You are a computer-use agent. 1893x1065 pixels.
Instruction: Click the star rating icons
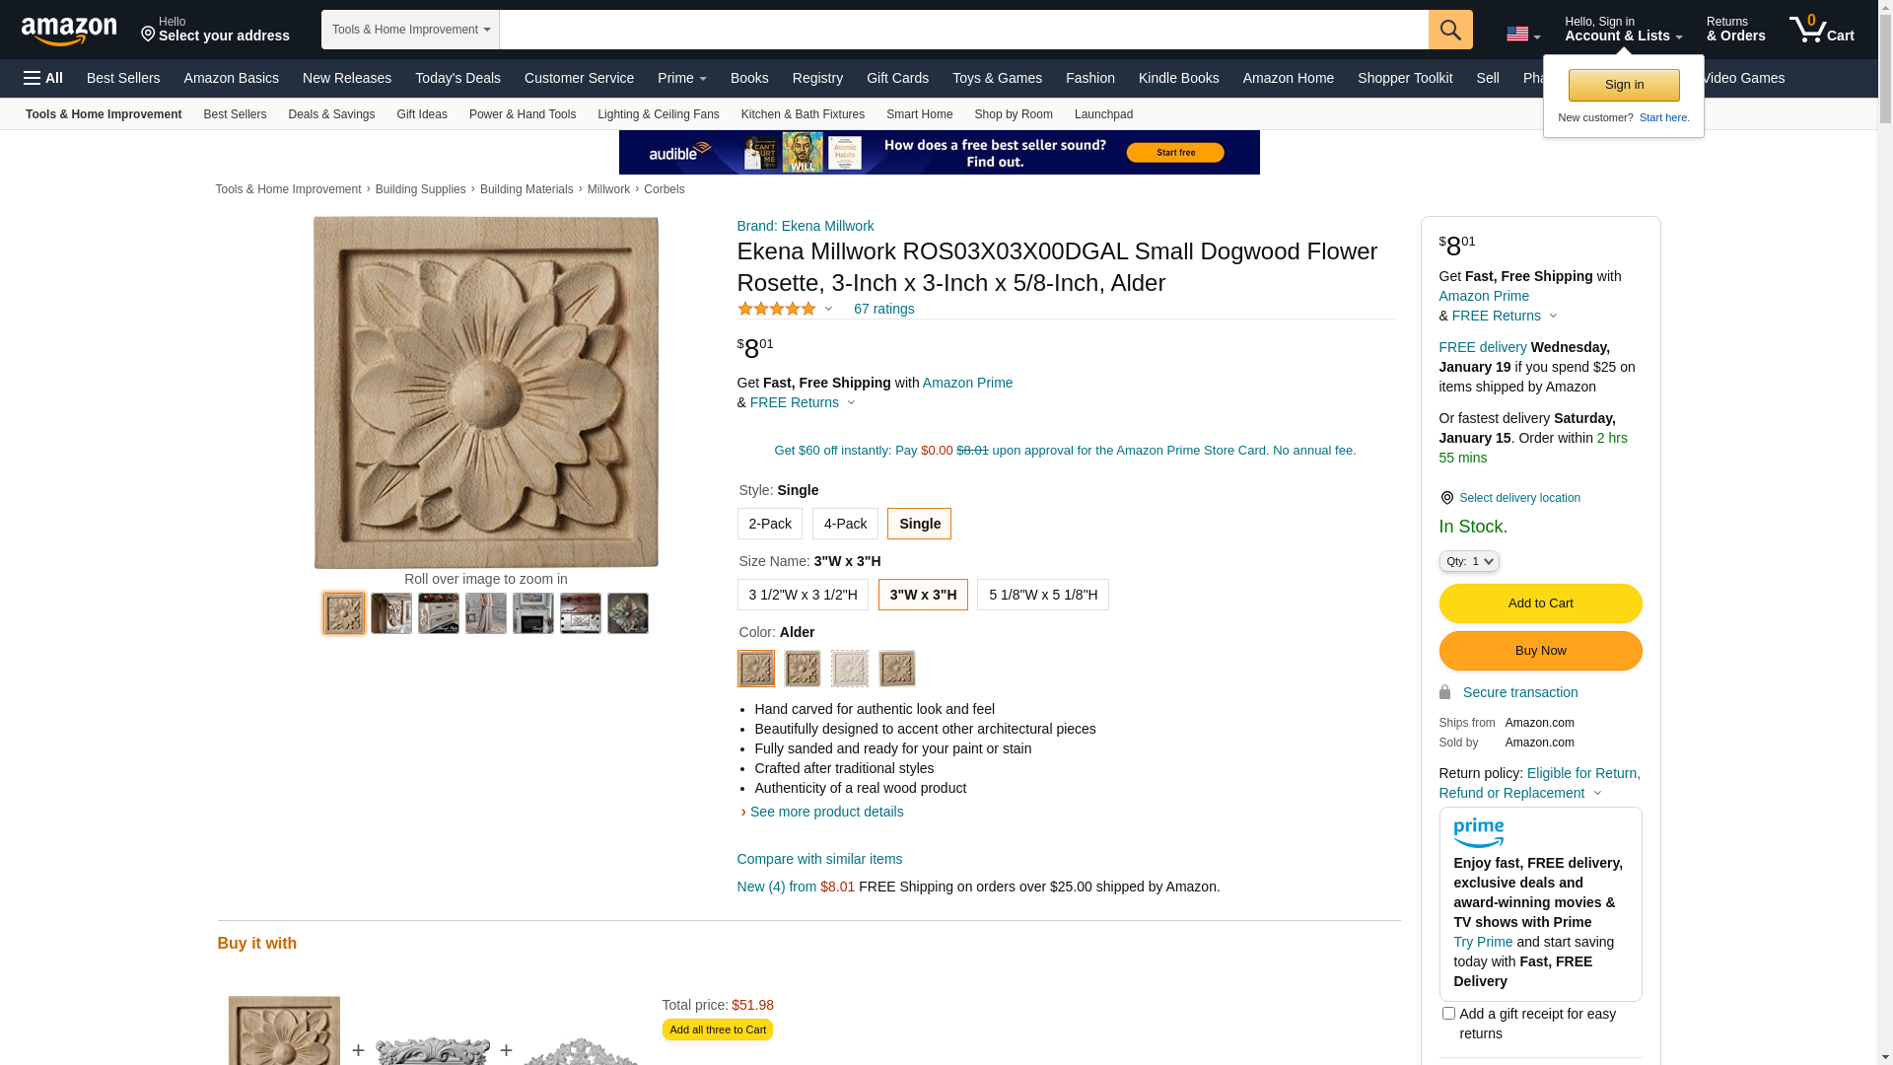coord(777,309)
